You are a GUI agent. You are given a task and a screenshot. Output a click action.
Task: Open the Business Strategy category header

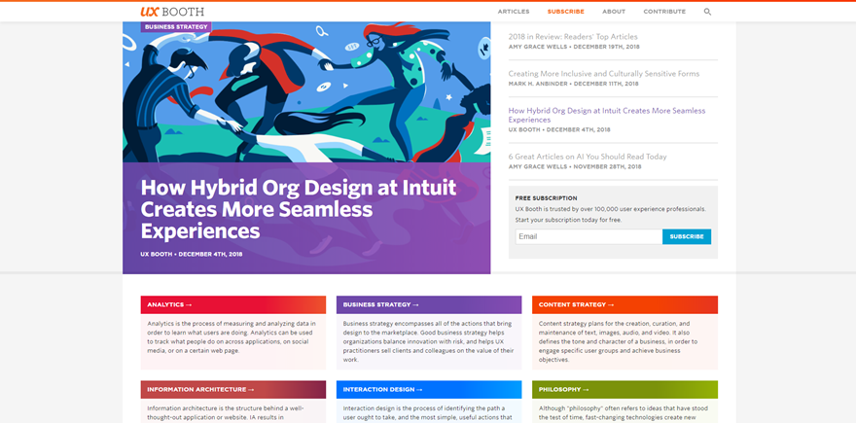coord(429,304)
